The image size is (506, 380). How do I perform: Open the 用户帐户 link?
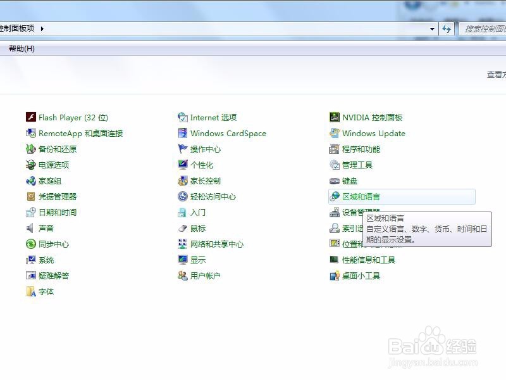point(205,275)
